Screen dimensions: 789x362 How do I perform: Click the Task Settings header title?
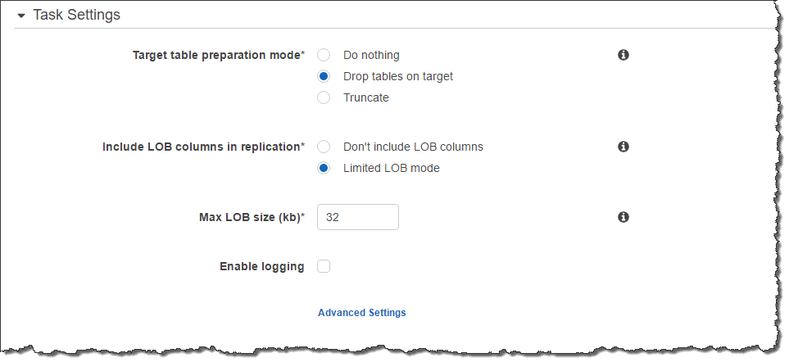pyautogui.click(x=76, y=15)
